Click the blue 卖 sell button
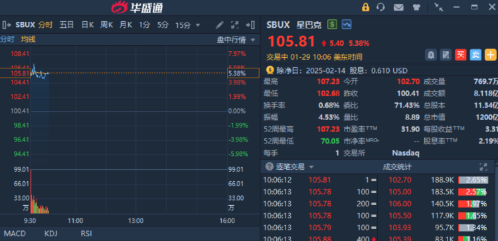Image resolution: width=498 pixels, height=241 pixels. [475, 55]
